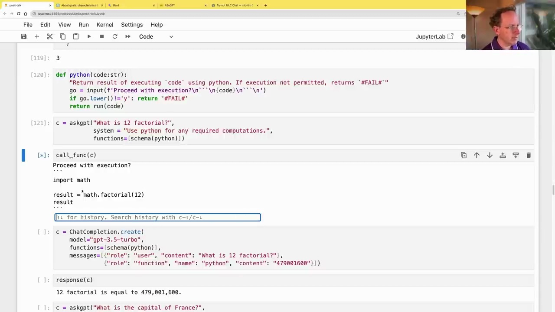Delete the call_func cell with trash icon

529,155
